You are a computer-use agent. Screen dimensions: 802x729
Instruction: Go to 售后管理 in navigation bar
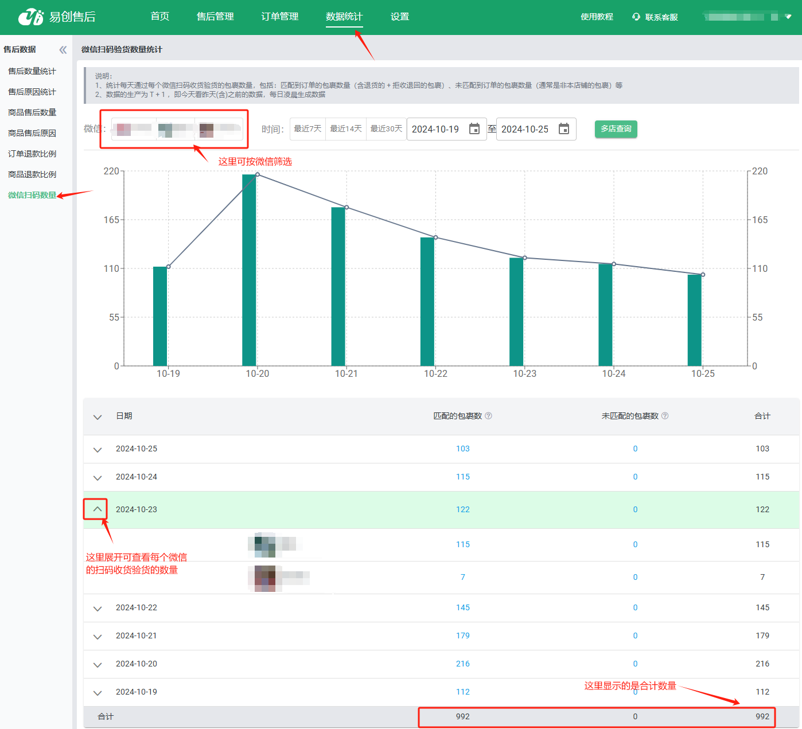click(215, 17)
